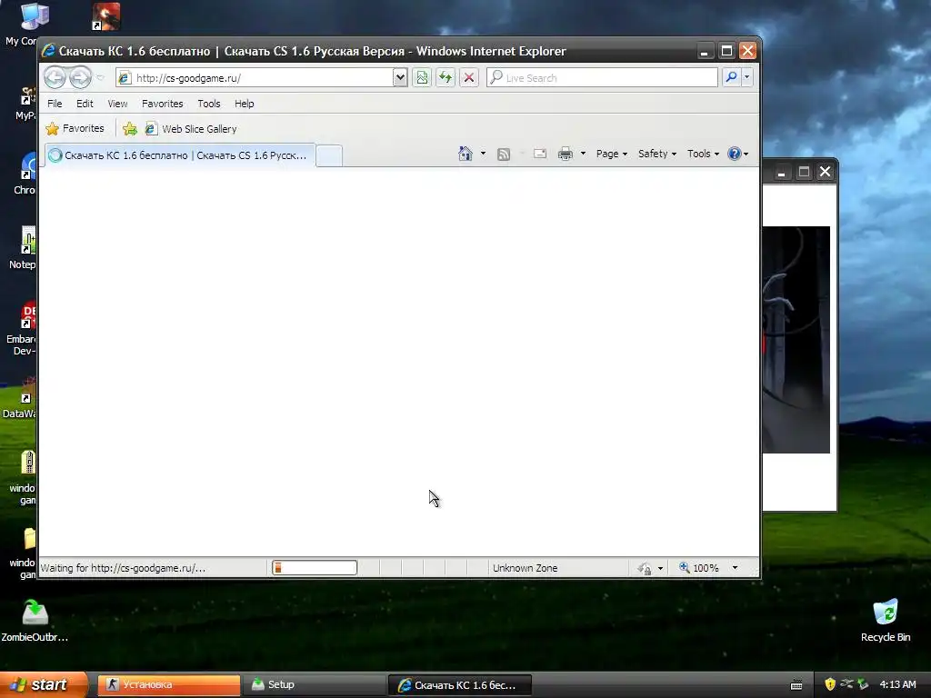The height and width of the screenshot is (698, 931).
Task: Click the network connection tray icon
Action: 846,684
